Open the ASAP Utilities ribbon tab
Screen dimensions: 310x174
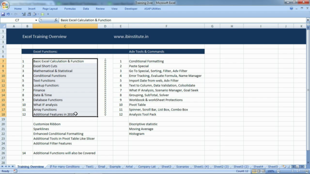pyautogui.click(x=153, y=9)
